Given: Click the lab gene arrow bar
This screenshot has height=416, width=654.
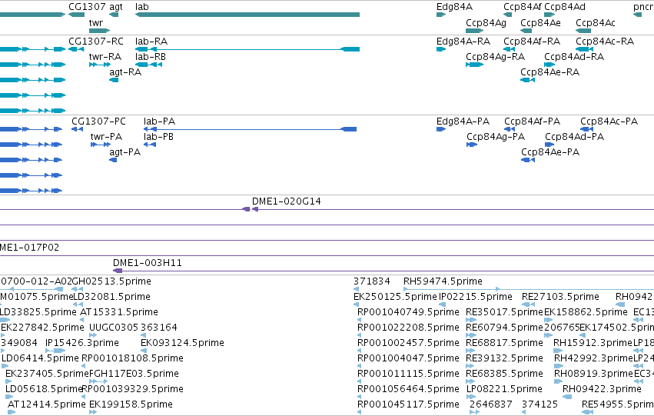Looking at the screenshot, I should 247,15.
